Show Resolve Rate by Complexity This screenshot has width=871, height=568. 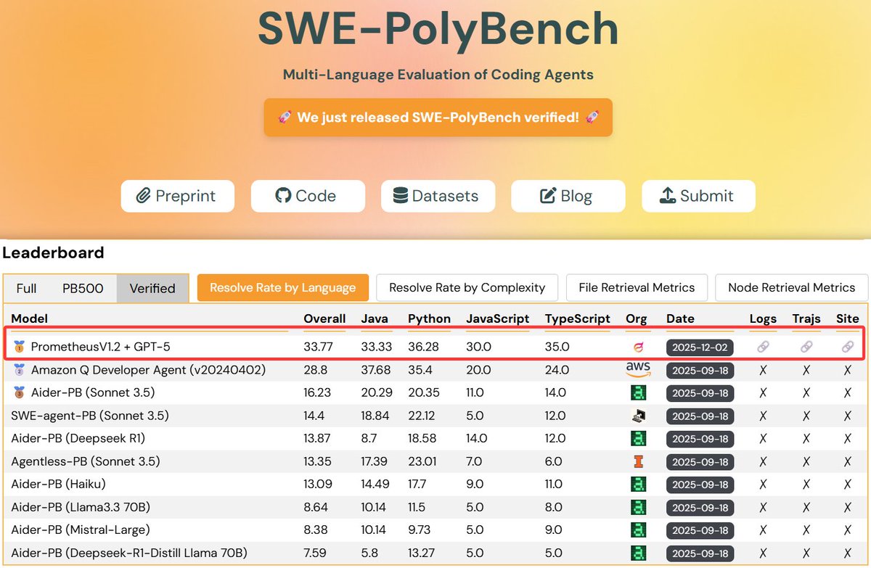467,287
